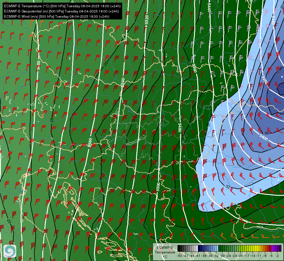Click the 5440 geopotential contour label
Viewport: 284px width, 261px height.
pyautogui.click(x=209, y=8)
